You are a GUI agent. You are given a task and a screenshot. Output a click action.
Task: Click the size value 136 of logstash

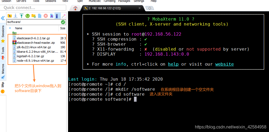[63, 56]
